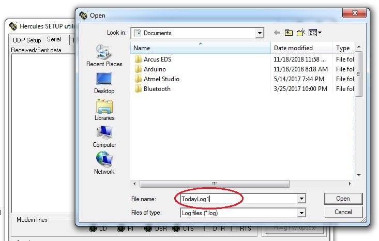Image resolution: width=379 pixels, height=241 pixels.
Task: Click the horizontal scrollbar left arrow
Action: tap(134, 184)
